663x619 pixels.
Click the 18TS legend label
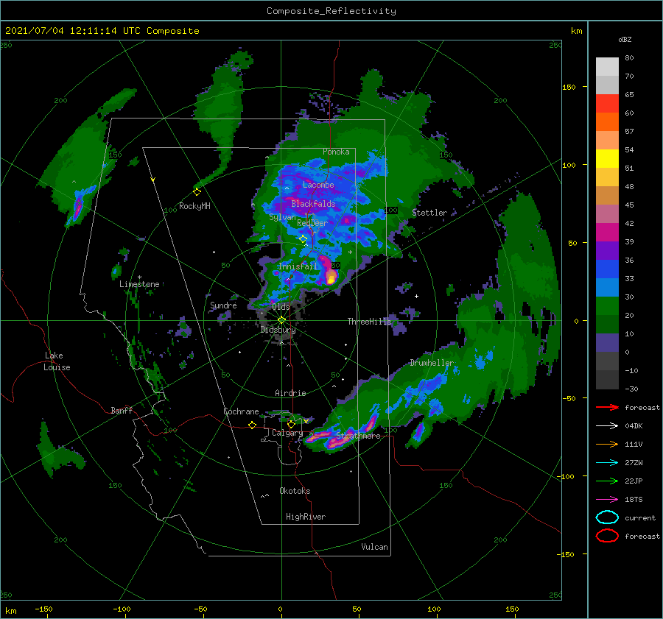click(x=634, y=500)
